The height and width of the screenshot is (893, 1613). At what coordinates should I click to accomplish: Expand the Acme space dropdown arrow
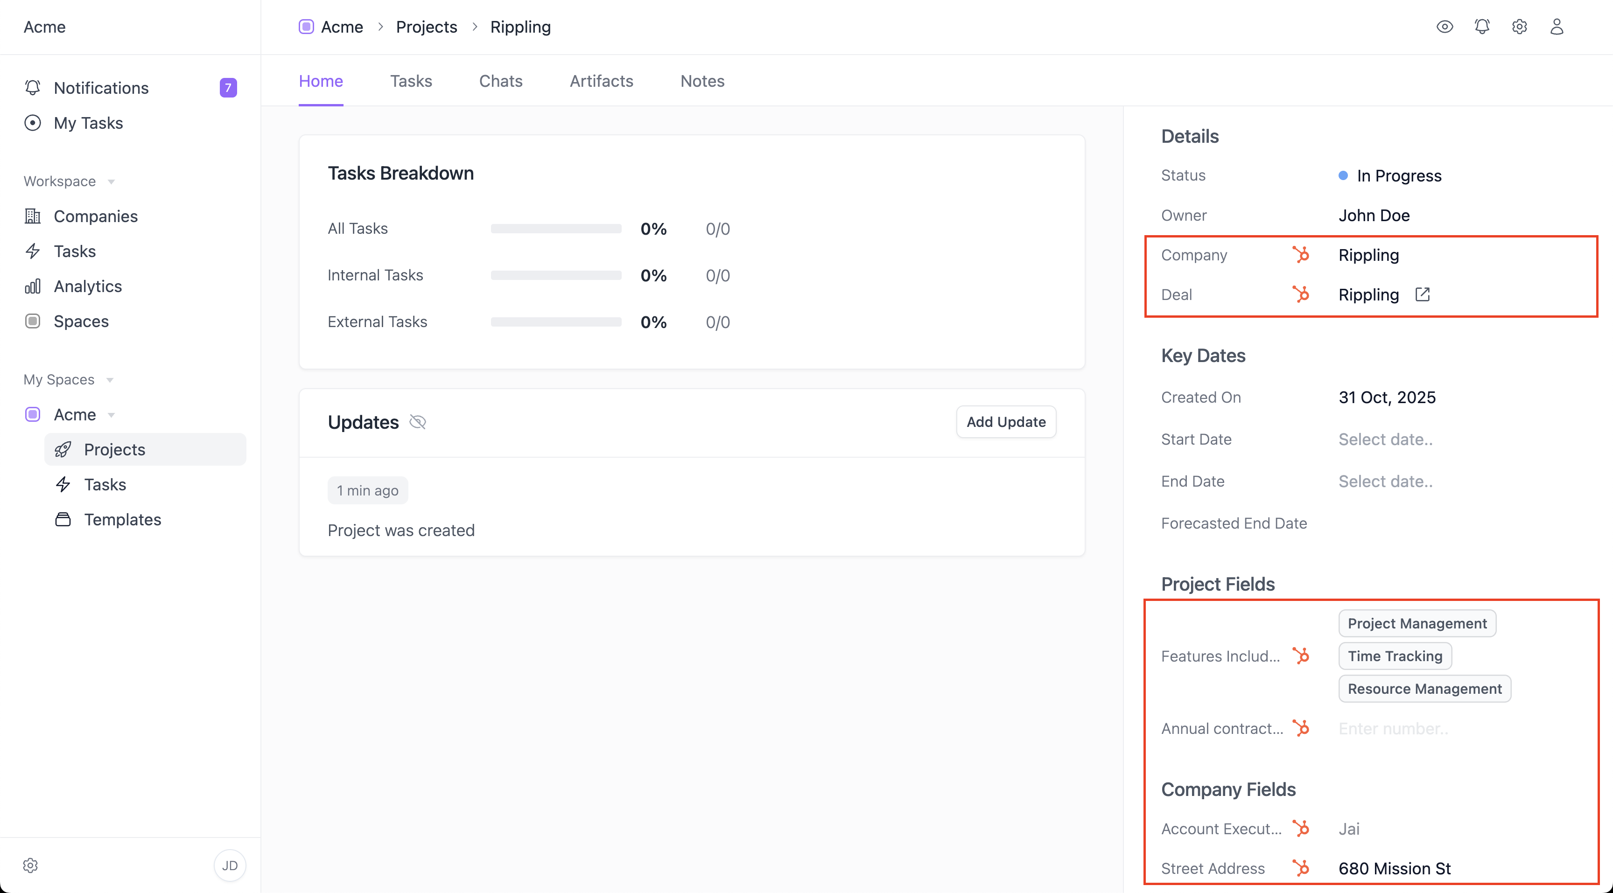[x=112, y=415]
